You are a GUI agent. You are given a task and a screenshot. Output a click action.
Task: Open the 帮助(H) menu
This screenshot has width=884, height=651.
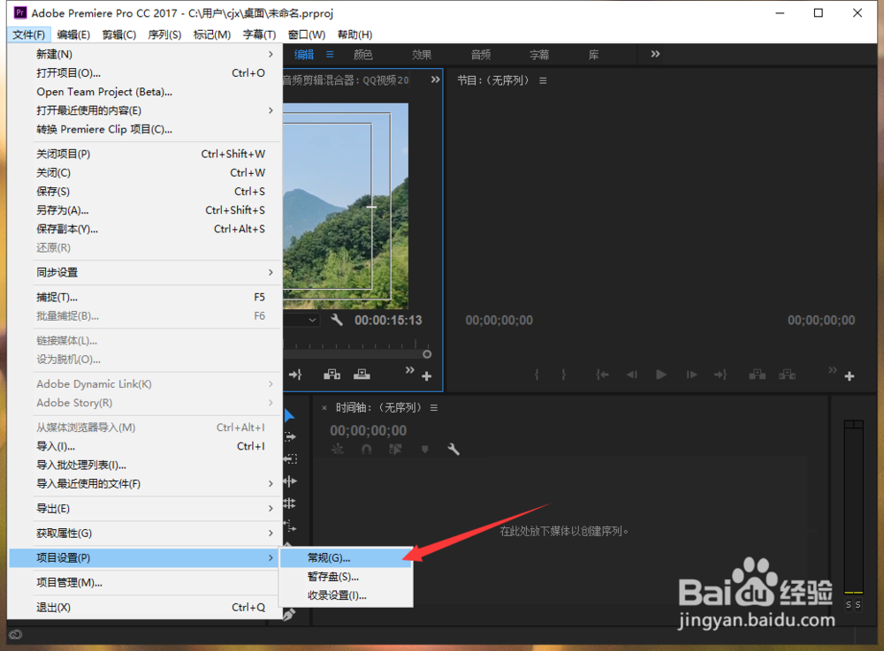pos(354,35)
